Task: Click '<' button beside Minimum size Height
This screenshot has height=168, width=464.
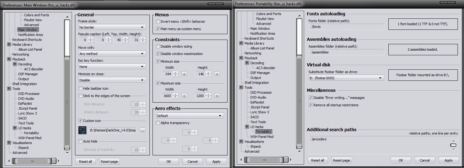Action: (217, 74)
